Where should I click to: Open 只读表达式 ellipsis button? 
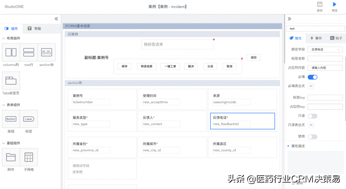(311, 125)
